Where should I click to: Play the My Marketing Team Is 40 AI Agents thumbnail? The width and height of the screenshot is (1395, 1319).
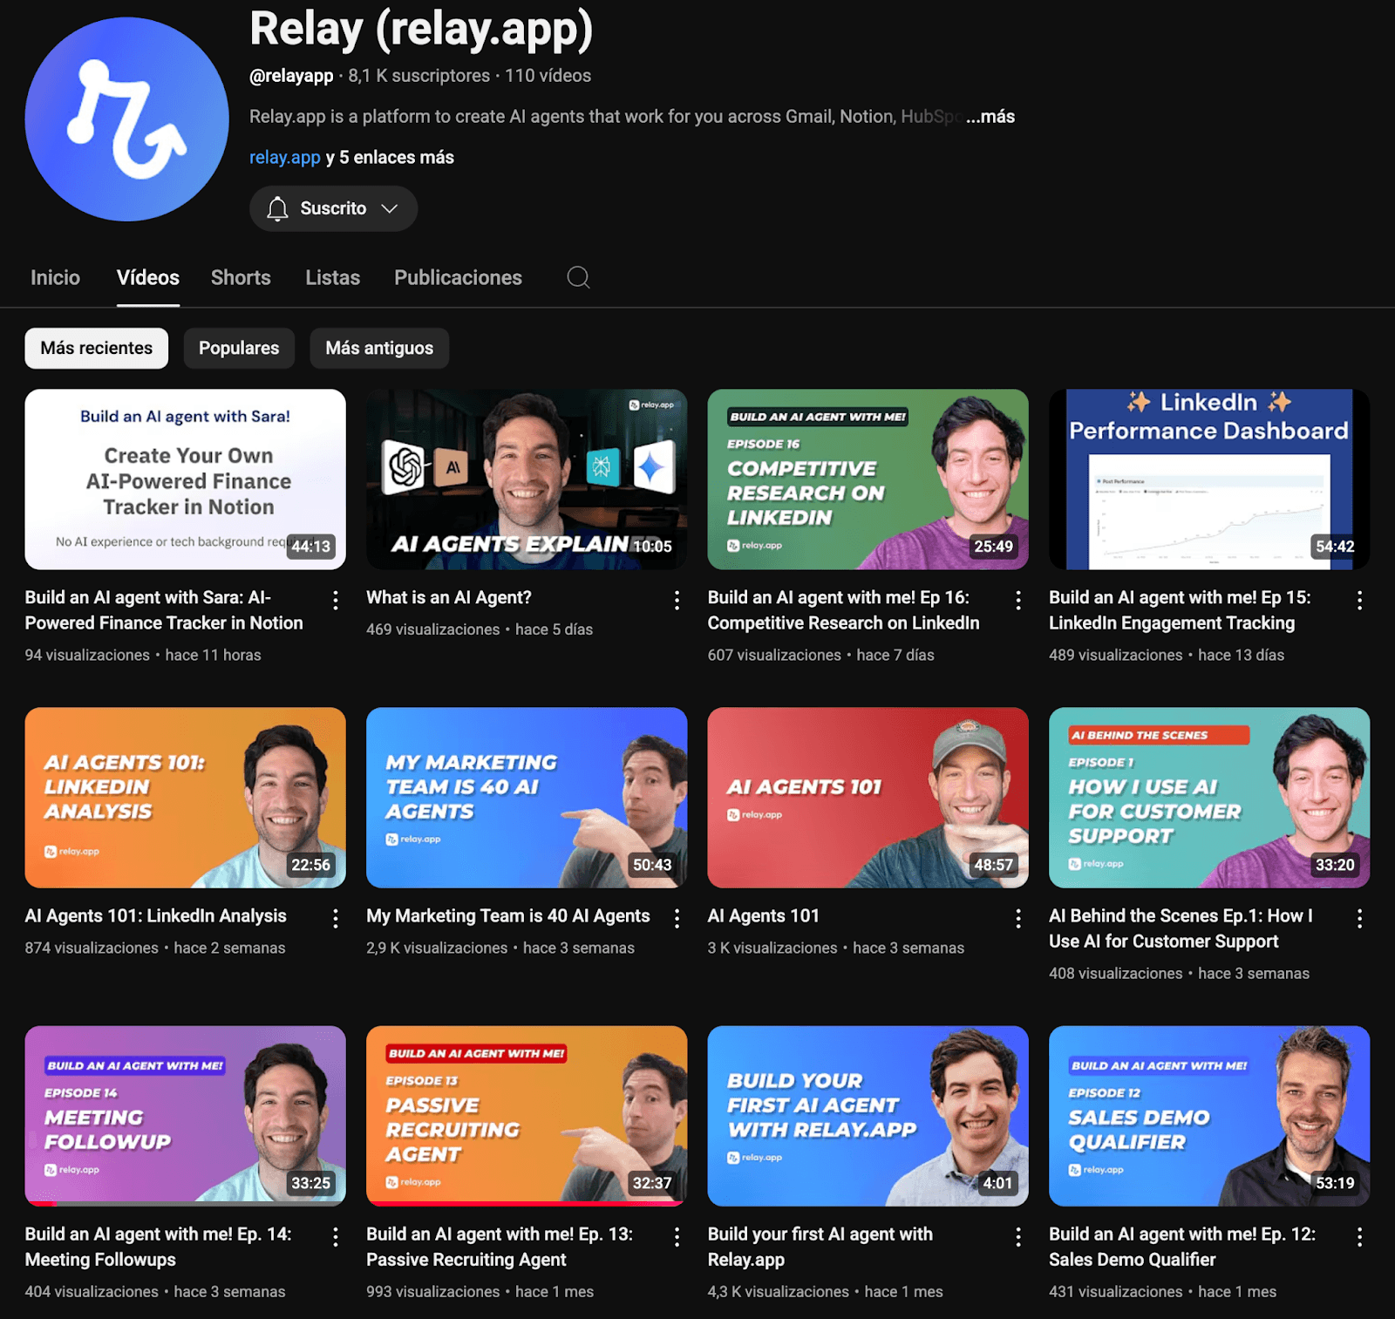pos(527,798)
